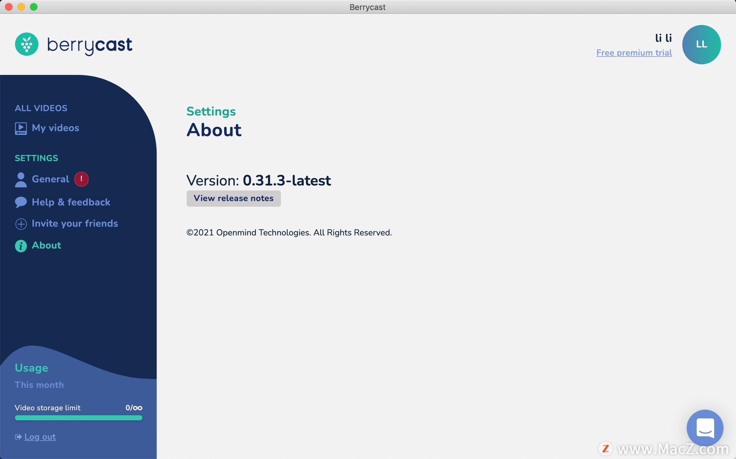Click the General person icon
This screenshot has width=736, height=459.
click(21, 179)
